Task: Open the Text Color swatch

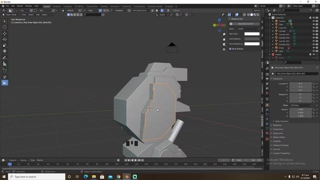Action: [x=252, y=34]
